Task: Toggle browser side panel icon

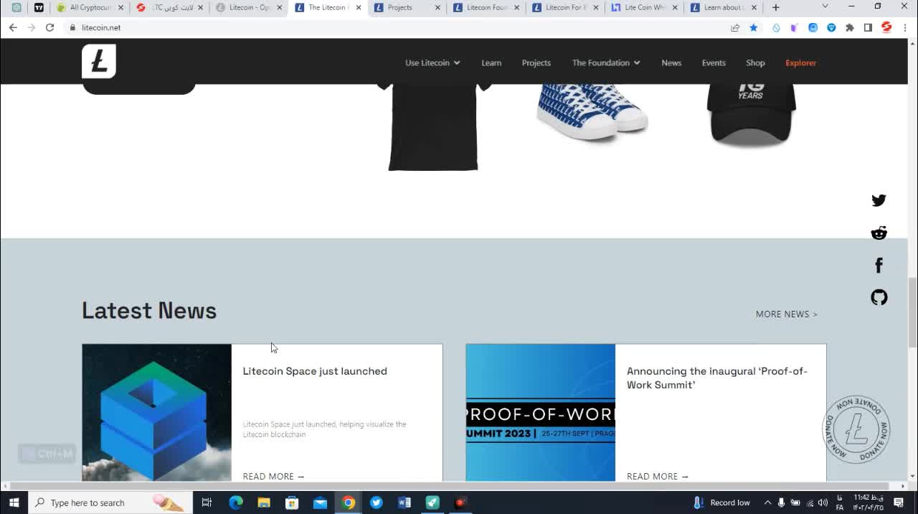Action: (868, 27)
